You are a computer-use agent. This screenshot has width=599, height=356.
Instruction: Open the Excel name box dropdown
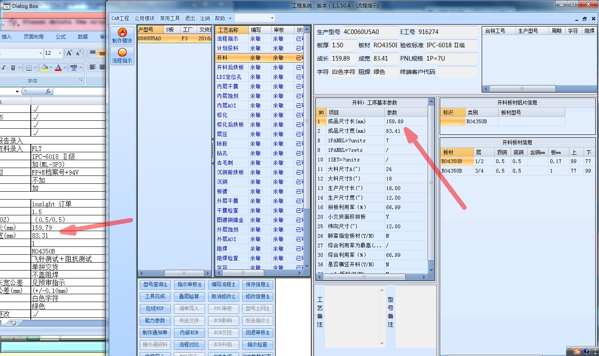pos(17,91)
